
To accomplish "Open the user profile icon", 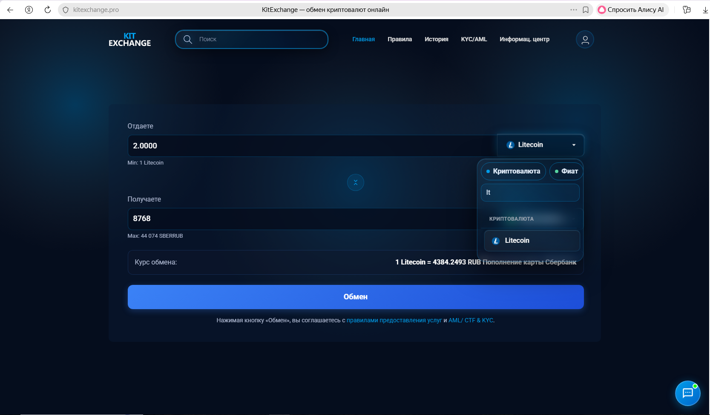I will point(585,40).
